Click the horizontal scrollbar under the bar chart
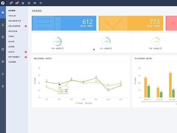This screenshot has height=133, width=177. pos(159,101)
